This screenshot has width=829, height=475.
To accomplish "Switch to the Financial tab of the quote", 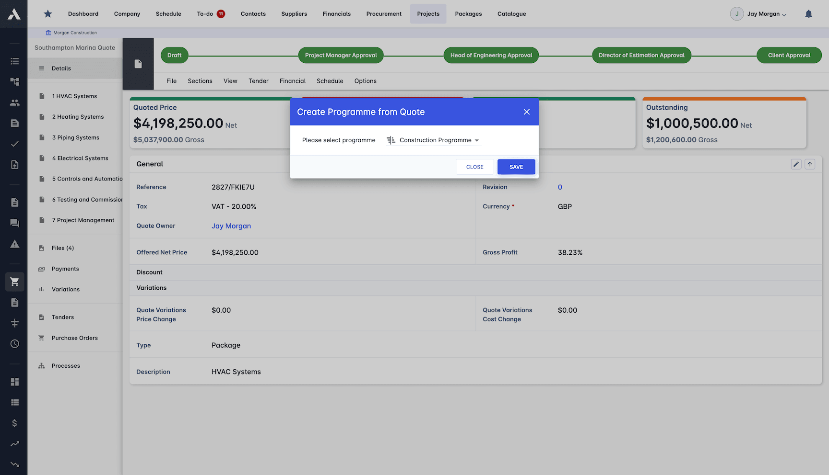I will coord(292,81).
